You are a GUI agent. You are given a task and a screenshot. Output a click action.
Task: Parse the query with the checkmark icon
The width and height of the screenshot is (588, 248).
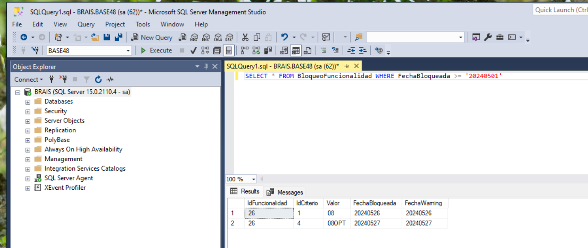[193, 50]
